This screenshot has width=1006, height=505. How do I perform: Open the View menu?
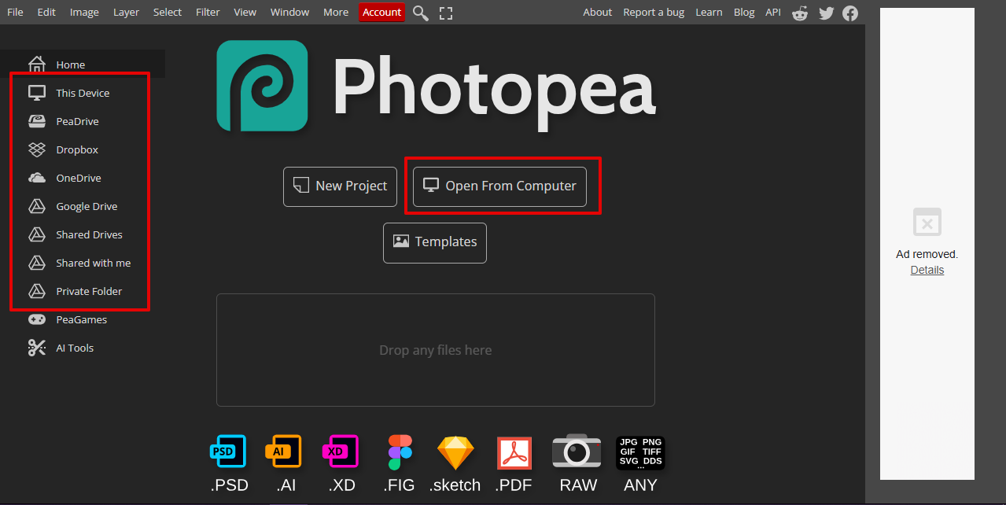point(245,13)
